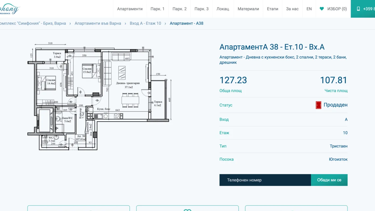Viewport: 375px width, 211px height.
Task: Open the Локац. menu item
Action: pos(223,9)
